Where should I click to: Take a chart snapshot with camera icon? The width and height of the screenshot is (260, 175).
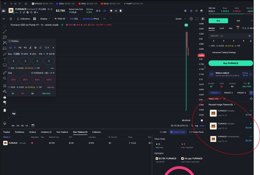coord(203,19)
